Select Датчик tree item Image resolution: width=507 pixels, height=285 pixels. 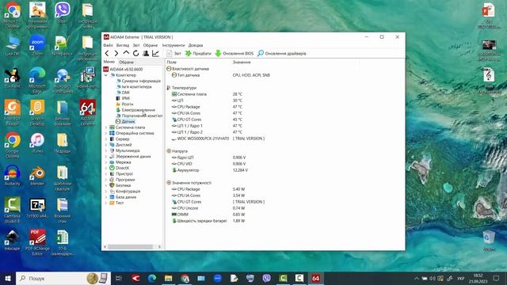coord(125,121)
